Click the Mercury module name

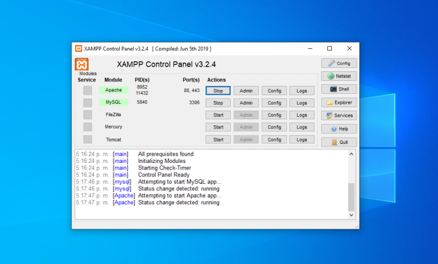point(113,126)
